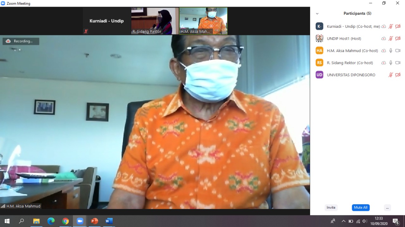The height and width of the screenshot is (227, 405).
Task: Click UNDIP Host1 (Host) name
Action: 344,39
